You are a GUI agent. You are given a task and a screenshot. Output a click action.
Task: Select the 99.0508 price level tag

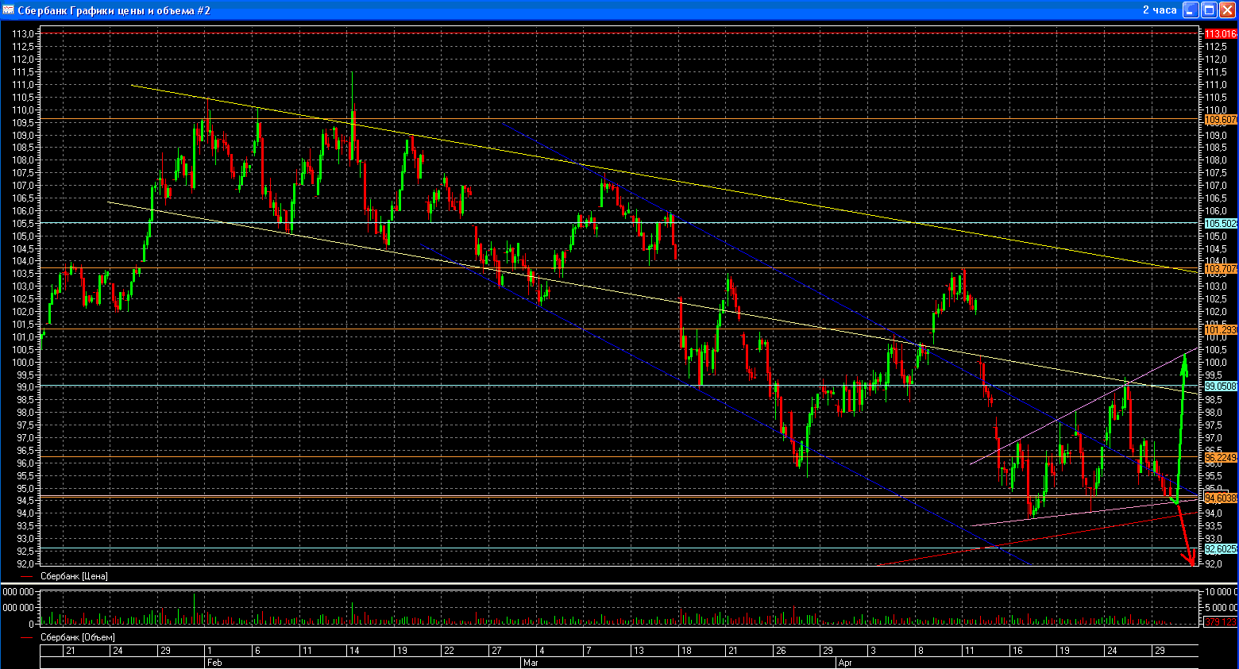pyautogui.click(x=1220, y=386)
